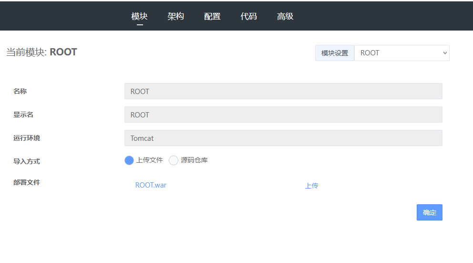This screenshot has height=263, width=473.
Task: Open the 高级 tab
Action: [285, 16]
